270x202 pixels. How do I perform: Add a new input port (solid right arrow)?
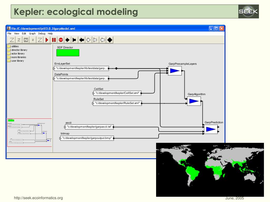click(x=68, y=40)
